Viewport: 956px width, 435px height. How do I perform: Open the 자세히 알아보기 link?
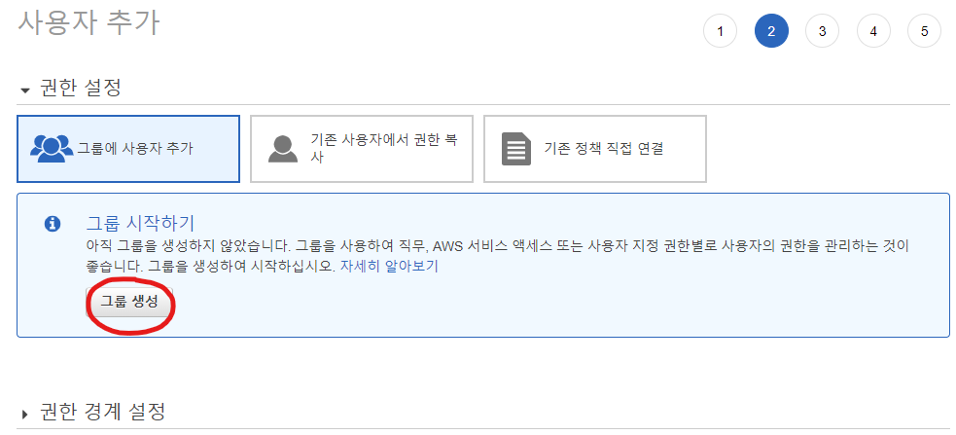[x=389, y=267]
